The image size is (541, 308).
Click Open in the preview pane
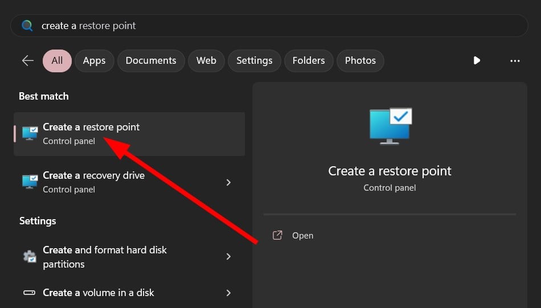[x=302, y=236]
